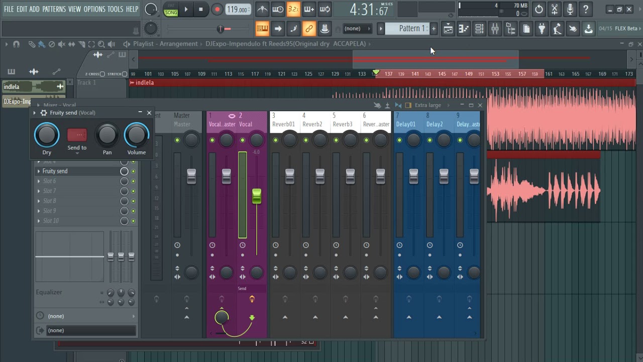This screenshot has height=362, width=643.
Task: Select the playlist mute tool
Action: click(x=62, y=44)
